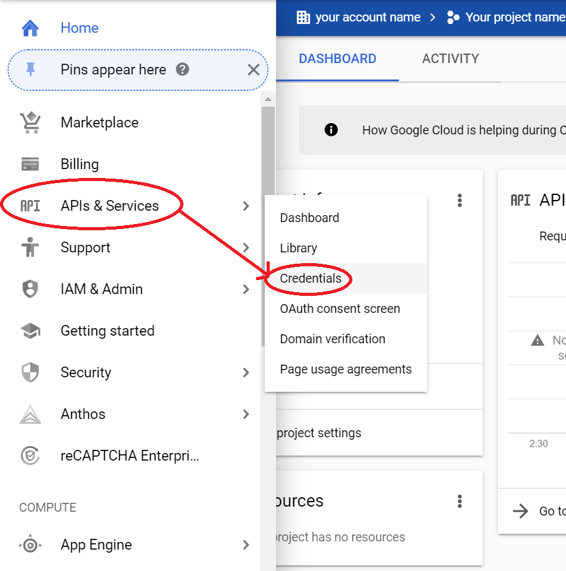
Task: Click the API icon beside APIs & Services
Action: 30,206
